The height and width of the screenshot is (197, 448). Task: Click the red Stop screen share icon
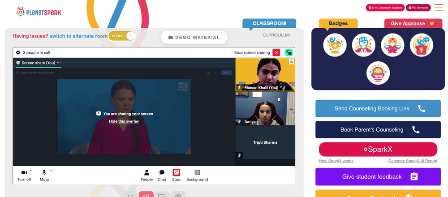pos(176,172)
